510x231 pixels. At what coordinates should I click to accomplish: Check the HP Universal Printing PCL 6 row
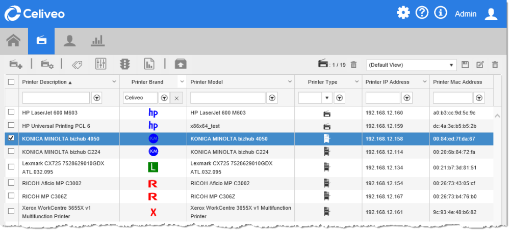pos(11,125)
